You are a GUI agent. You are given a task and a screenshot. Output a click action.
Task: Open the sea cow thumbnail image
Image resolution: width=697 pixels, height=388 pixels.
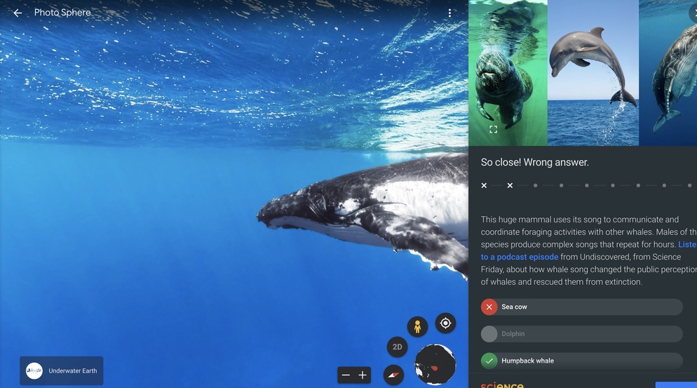coord(508,72)
